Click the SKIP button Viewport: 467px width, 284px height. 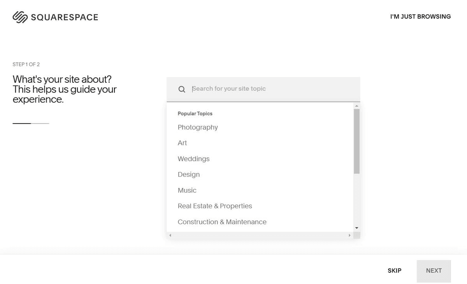point(395,270)
